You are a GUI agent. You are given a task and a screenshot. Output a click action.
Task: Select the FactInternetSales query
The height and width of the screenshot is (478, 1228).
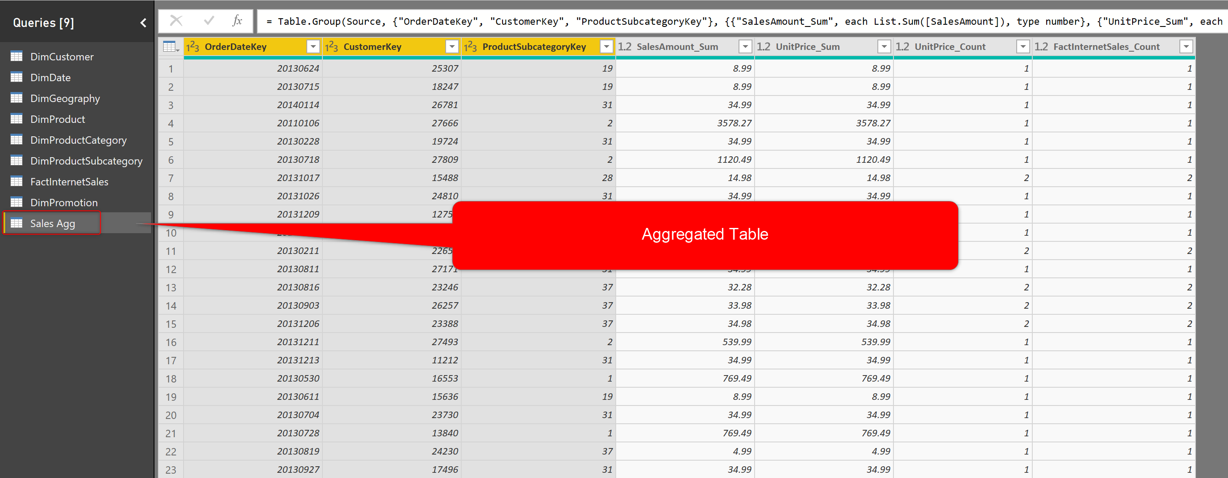click(69, 182)
